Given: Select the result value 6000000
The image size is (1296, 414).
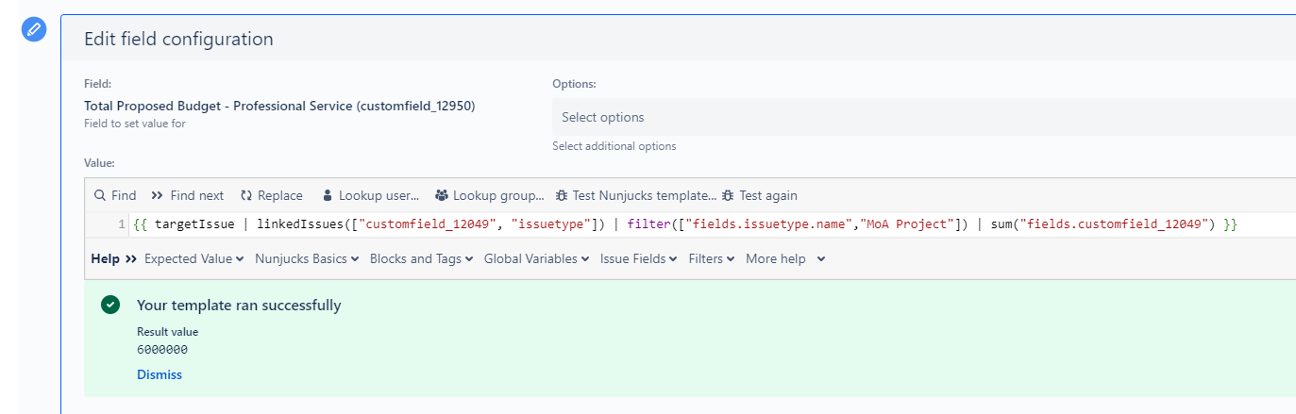Looking at the screenshot, I should pyautogui.click(x=162, y=349).
